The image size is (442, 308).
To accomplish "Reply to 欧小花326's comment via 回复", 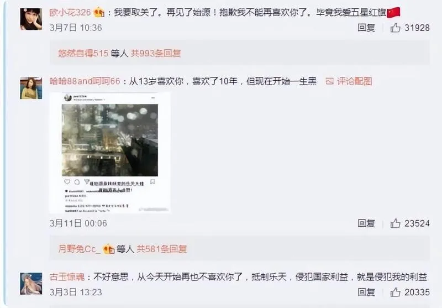I will 366,28.
